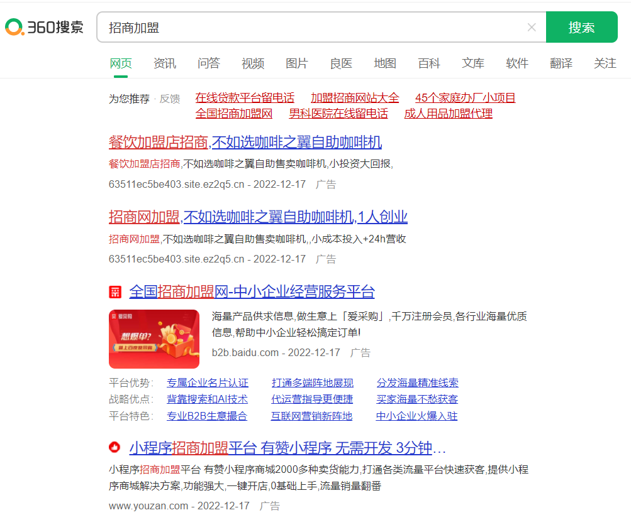Open the 全国招商加盟网-中小企业经营服务平台 result

coord(252,291)
